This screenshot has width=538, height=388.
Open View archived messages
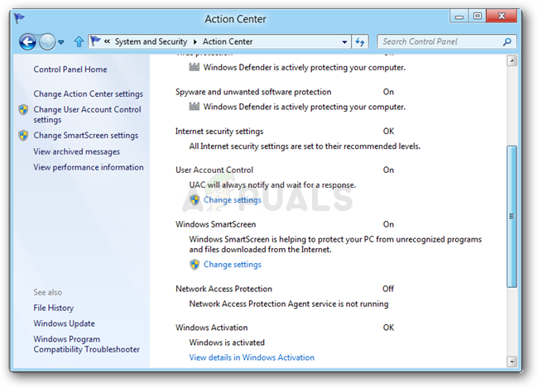pos(76,151)
